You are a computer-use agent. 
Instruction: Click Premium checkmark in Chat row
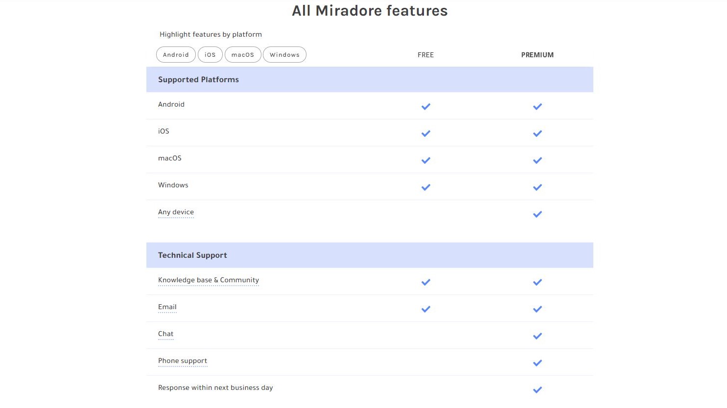(538, 336)
